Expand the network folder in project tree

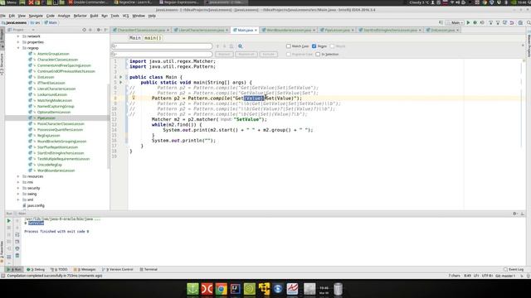[18, 36]
